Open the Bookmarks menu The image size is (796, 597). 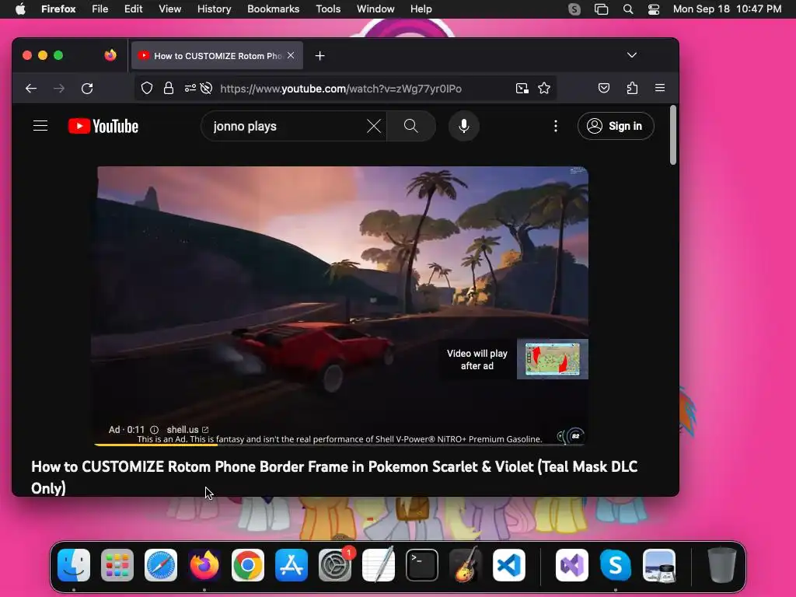[273, 9]
